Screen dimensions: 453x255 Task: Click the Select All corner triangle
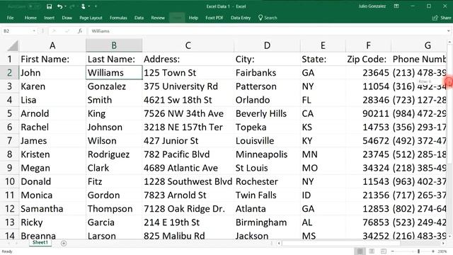tap(12, 45)
